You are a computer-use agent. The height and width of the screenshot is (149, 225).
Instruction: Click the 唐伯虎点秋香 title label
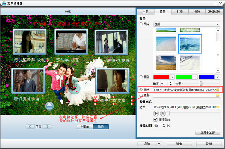pos(27,99)
